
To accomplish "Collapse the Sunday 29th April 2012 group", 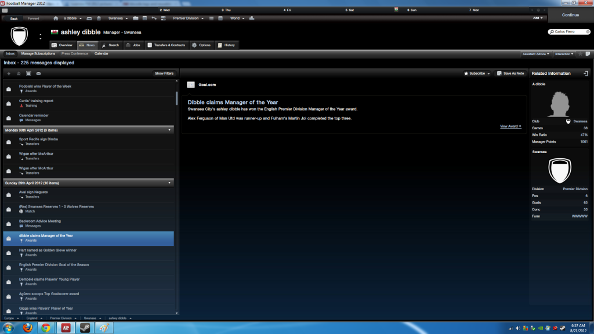I will [x=169, y=183].
